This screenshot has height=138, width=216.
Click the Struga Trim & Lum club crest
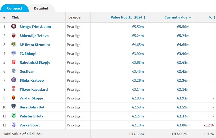pyautogui.click(x=14, y=26)
